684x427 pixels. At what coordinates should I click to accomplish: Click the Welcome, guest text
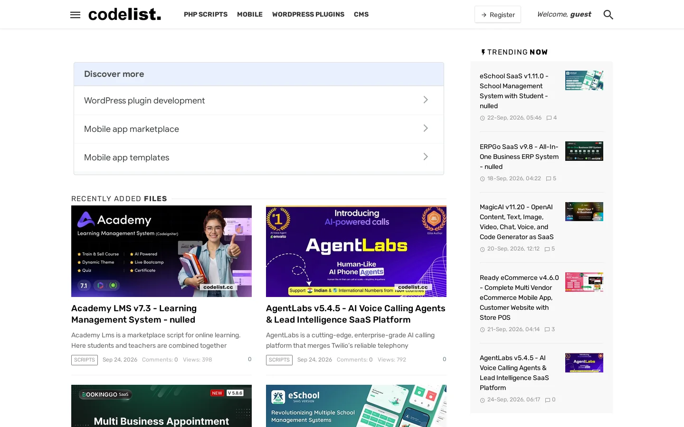564,14
